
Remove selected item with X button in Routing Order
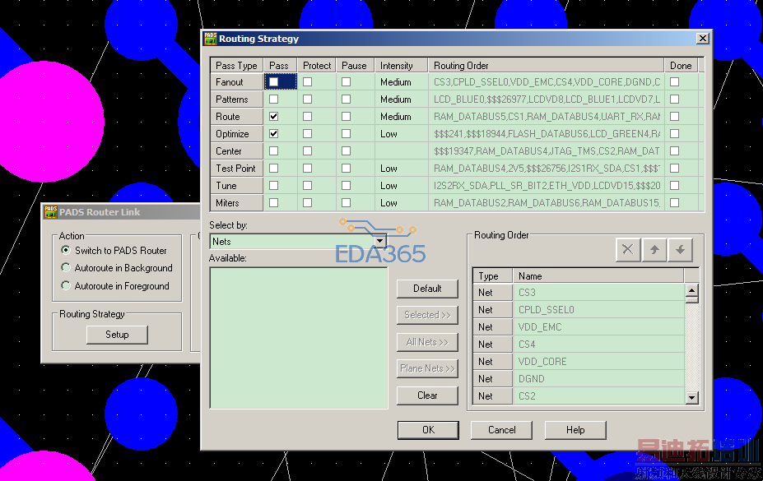[628, 250]
